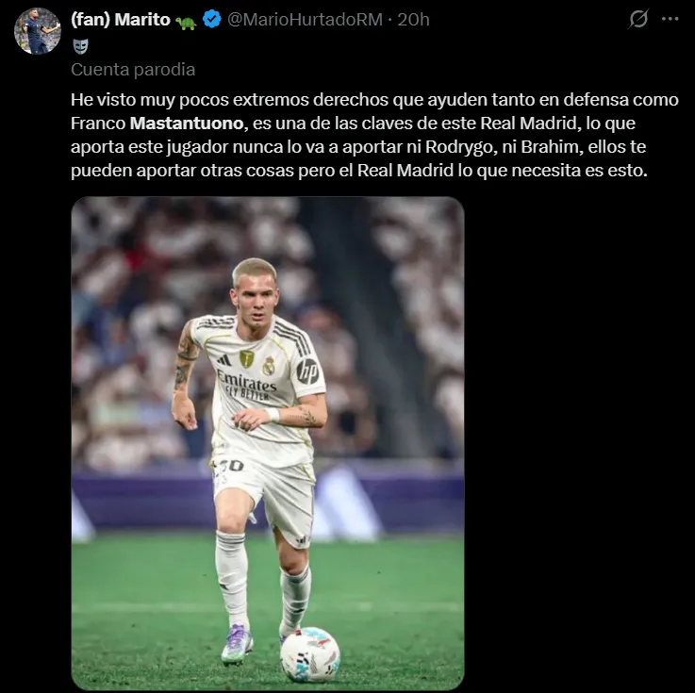Open Marito's profile picture avatar
This screenshot has height=693, width=695.
(x=38, y=31)
